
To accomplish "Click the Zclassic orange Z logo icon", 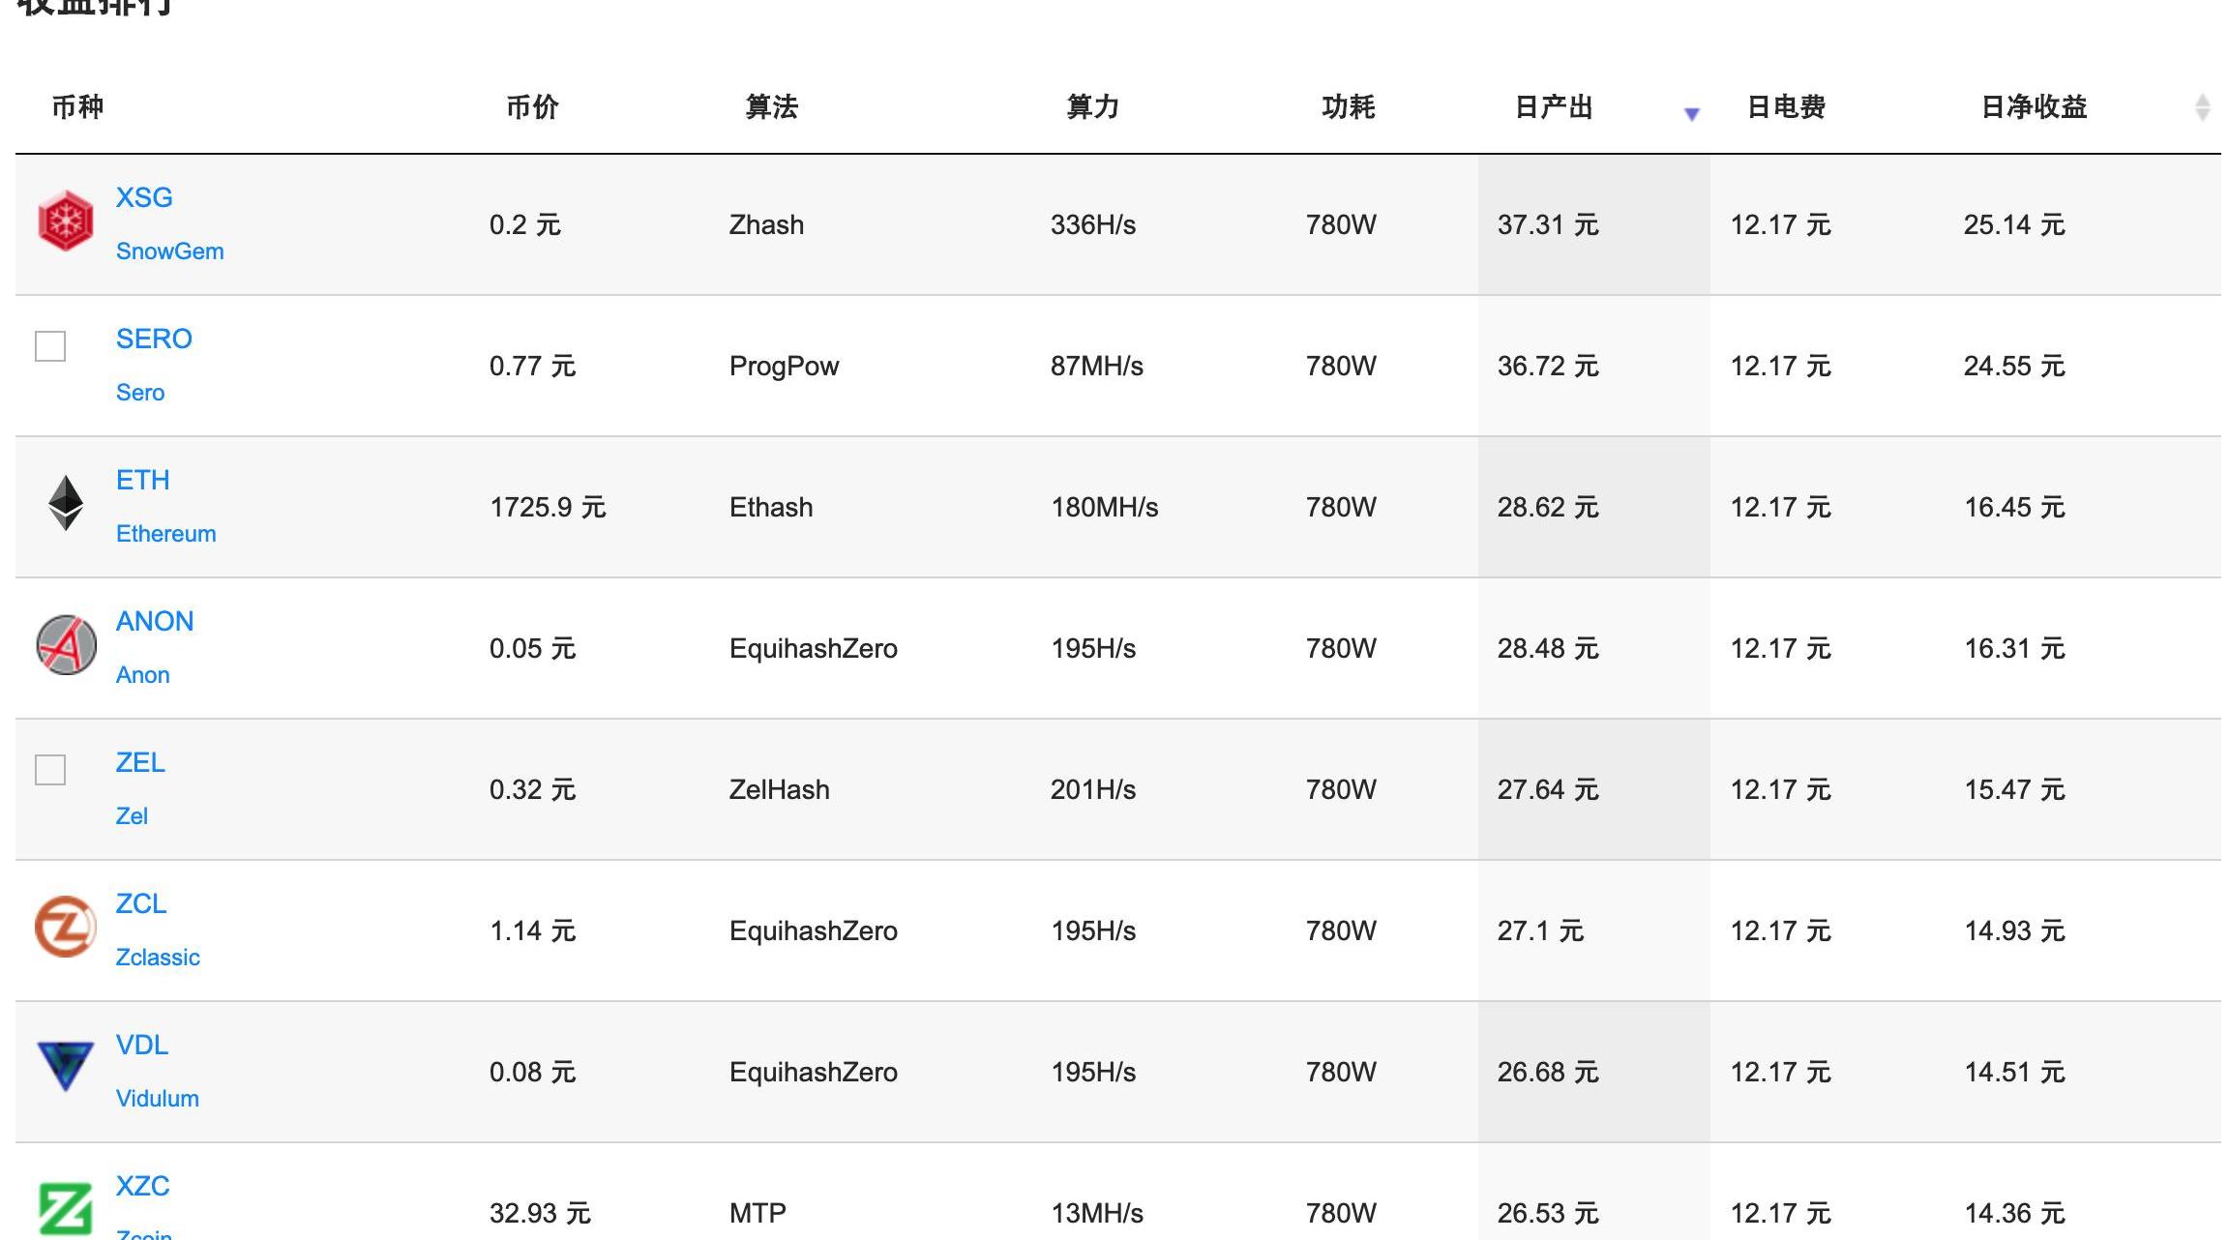I will (66, 927).
